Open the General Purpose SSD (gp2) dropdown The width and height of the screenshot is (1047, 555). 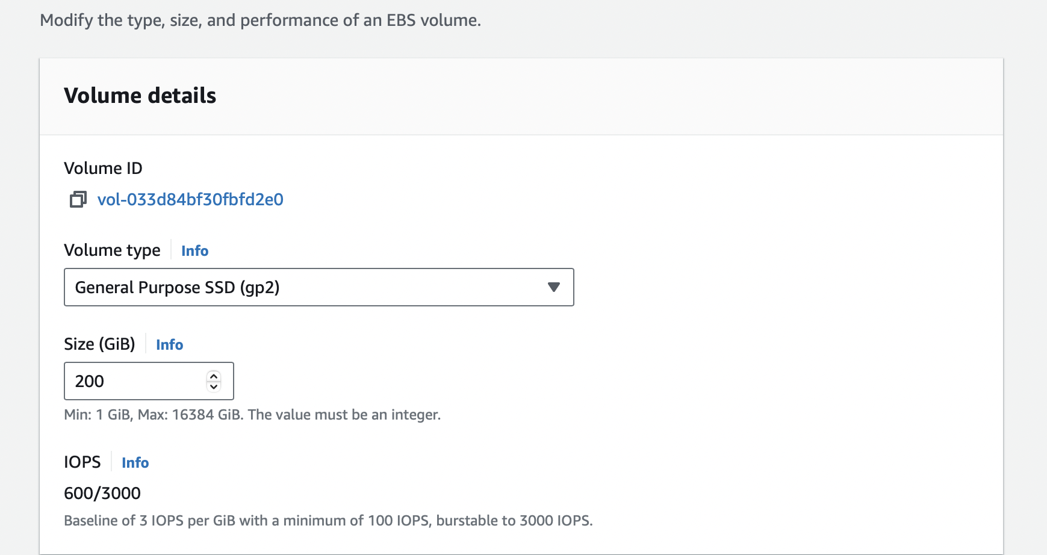pyautogui.click(x=318, y=287)
